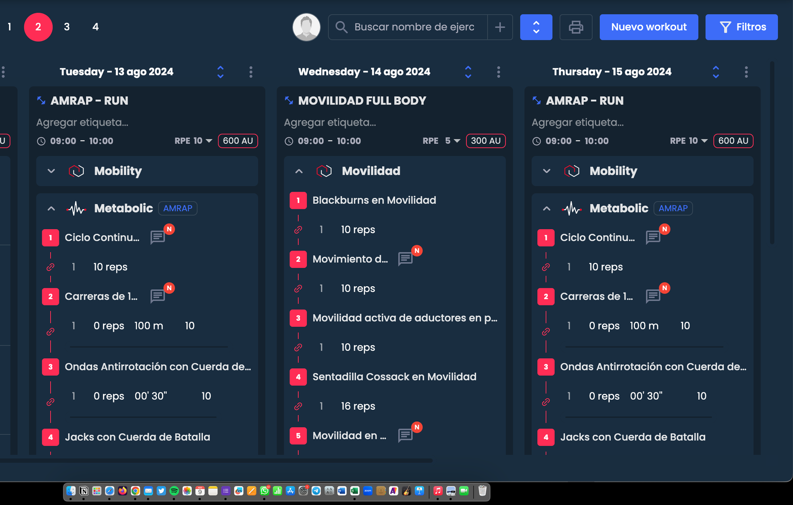Print the workout plan with printer icon
793x505 pixels.
(x=575, y=27)
